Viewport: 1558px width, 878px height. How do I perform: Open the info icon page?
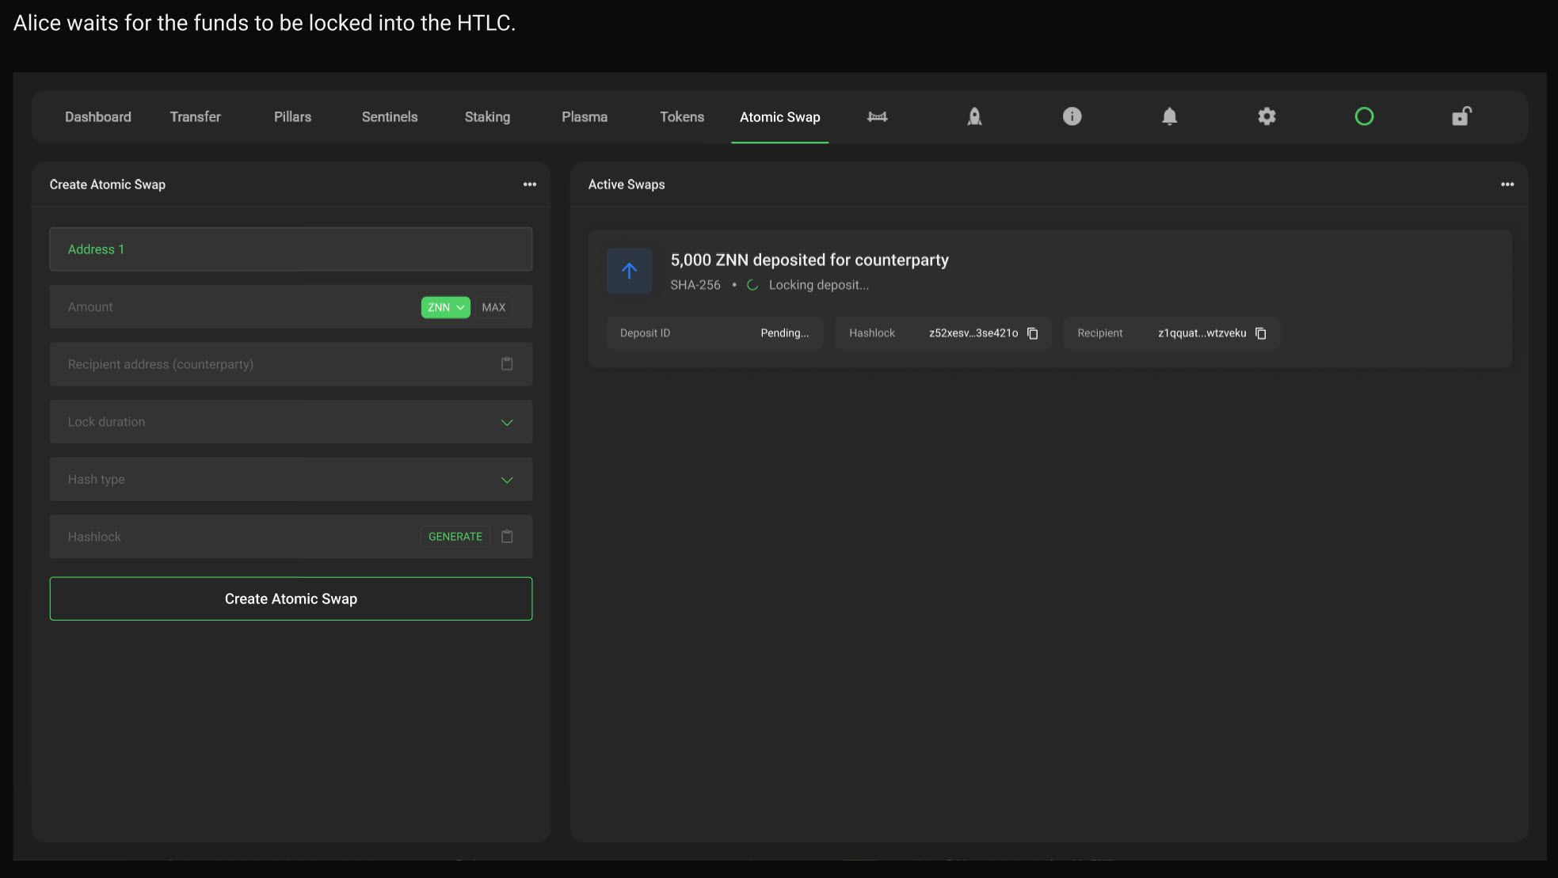tap(1072, 116)
